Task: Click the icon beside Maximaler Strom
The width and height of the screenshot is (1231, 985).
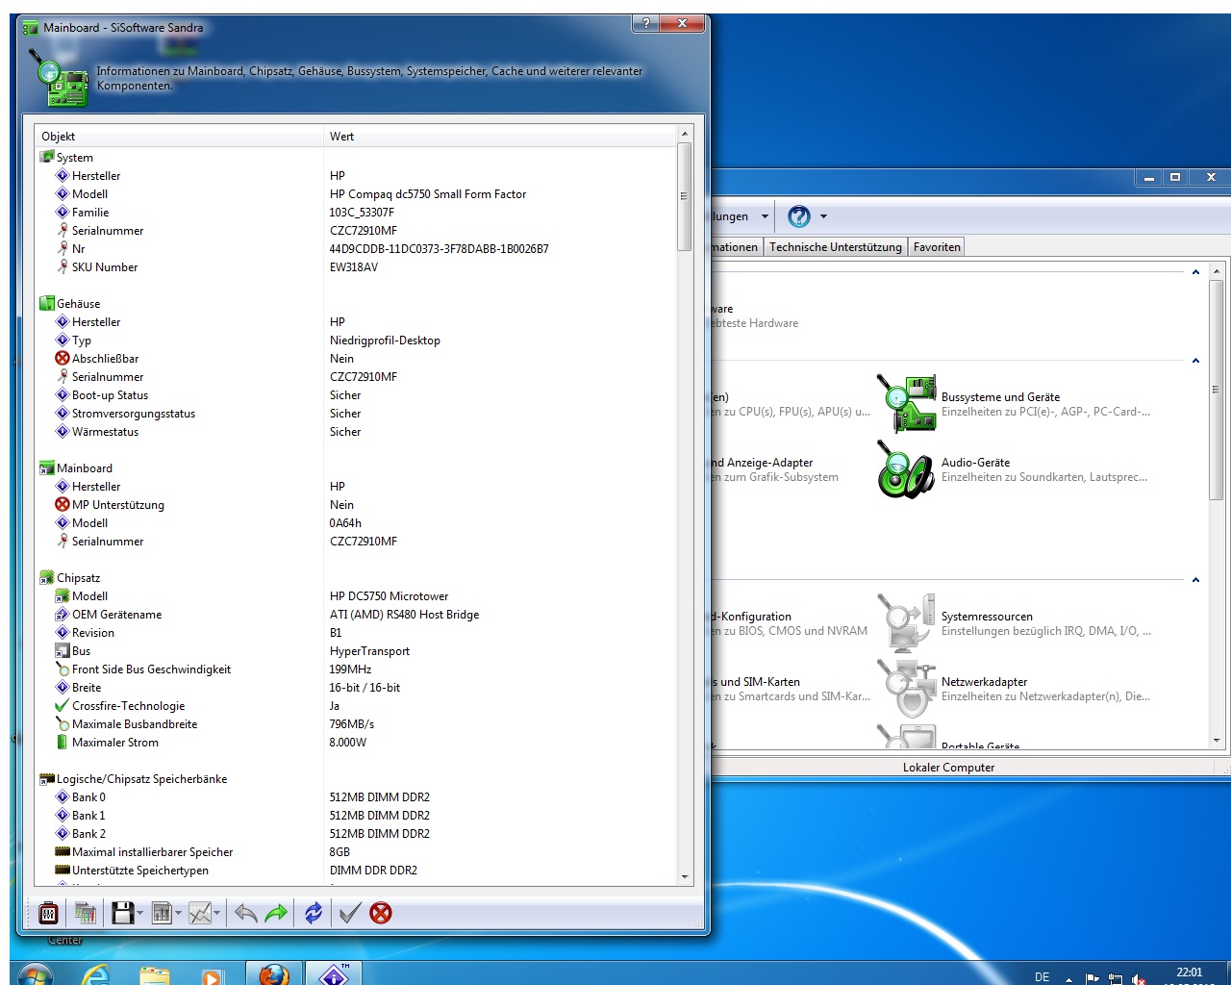Action: coord(63,742)
